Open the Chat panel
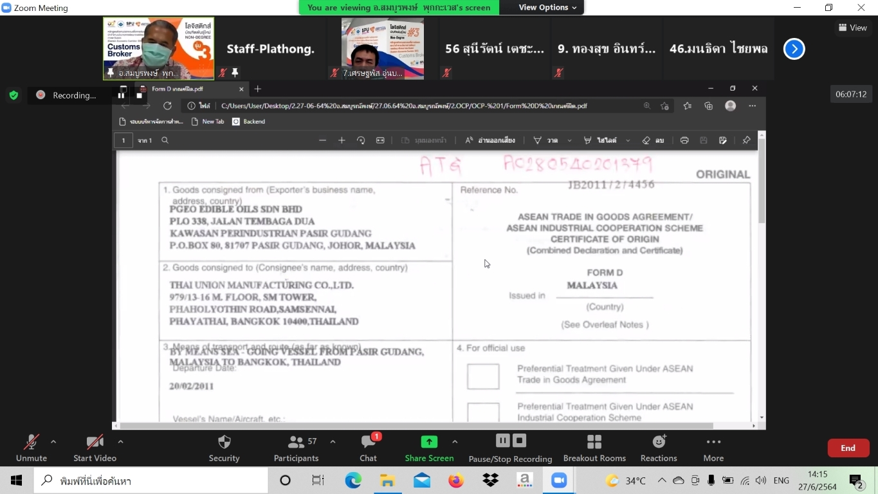 (369, 448)
